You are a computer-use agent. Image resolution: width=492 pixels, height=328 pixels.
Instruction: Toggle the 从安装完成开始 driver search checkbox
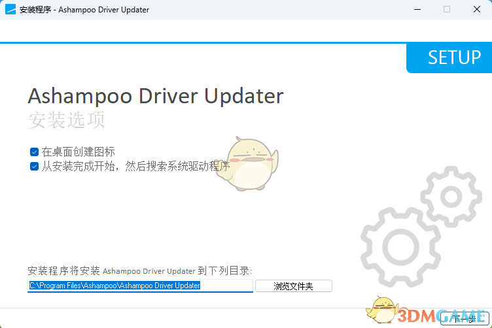(34, 167)
